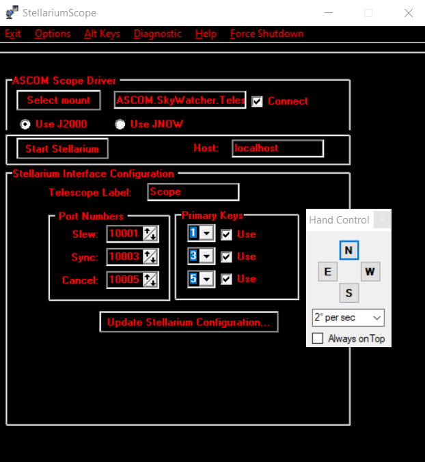
Task: Enable the Always on Top checkbox
Action: click(x=318, y=338)
